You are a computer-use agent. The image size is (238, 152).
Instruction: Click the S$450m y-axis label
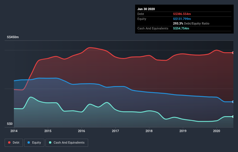point(13,37)
